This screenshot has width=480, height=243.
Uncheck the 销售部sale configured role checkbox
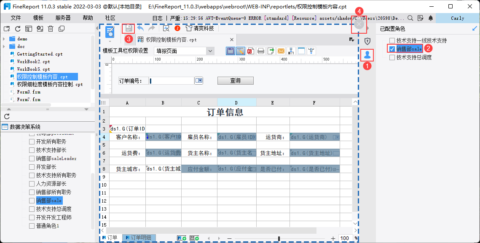click(x=392, y=49)
